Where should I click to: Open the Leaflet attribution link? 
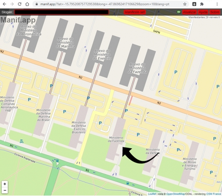152,194
